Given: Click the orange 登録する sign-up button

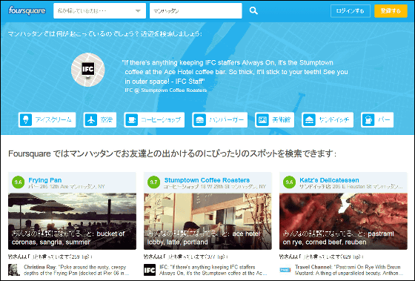Looking at the screenshot, I should pos(391,11).
